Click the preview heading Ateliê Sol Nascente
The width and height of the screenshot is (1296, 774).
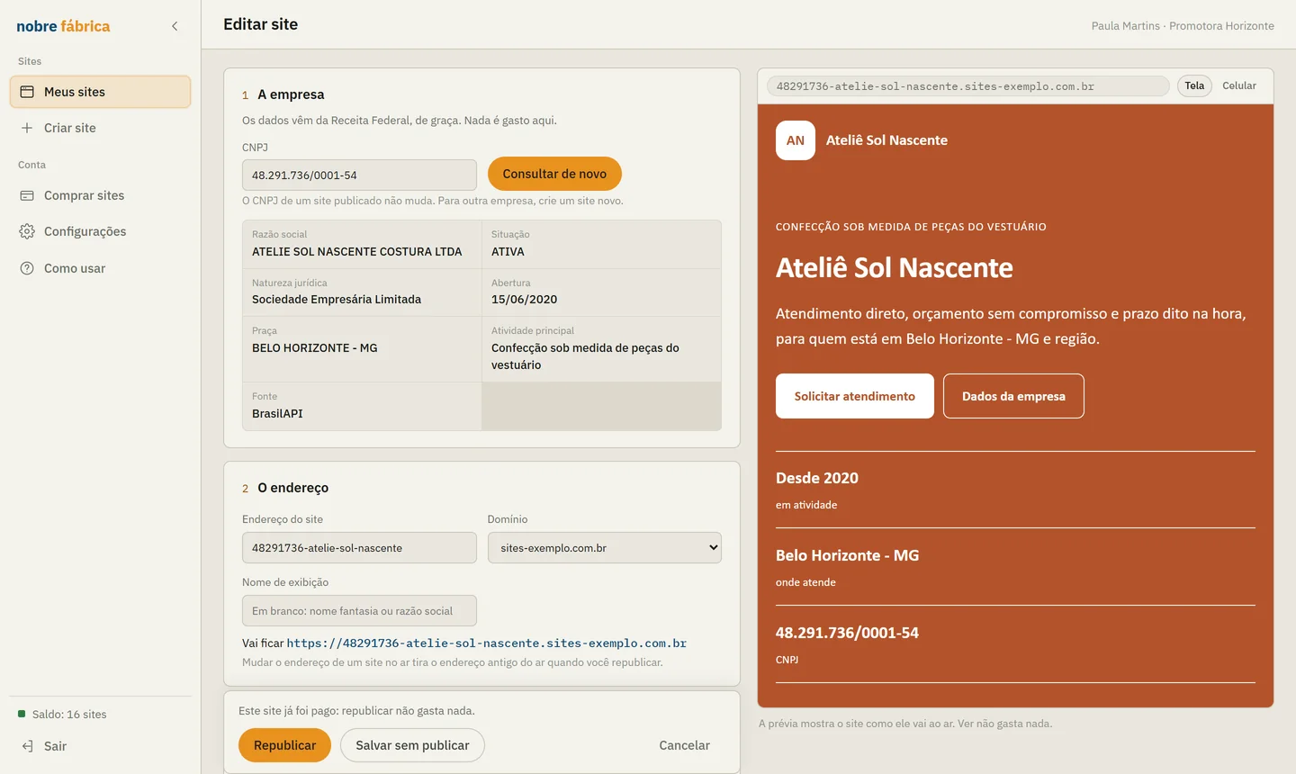coord(895,268)
